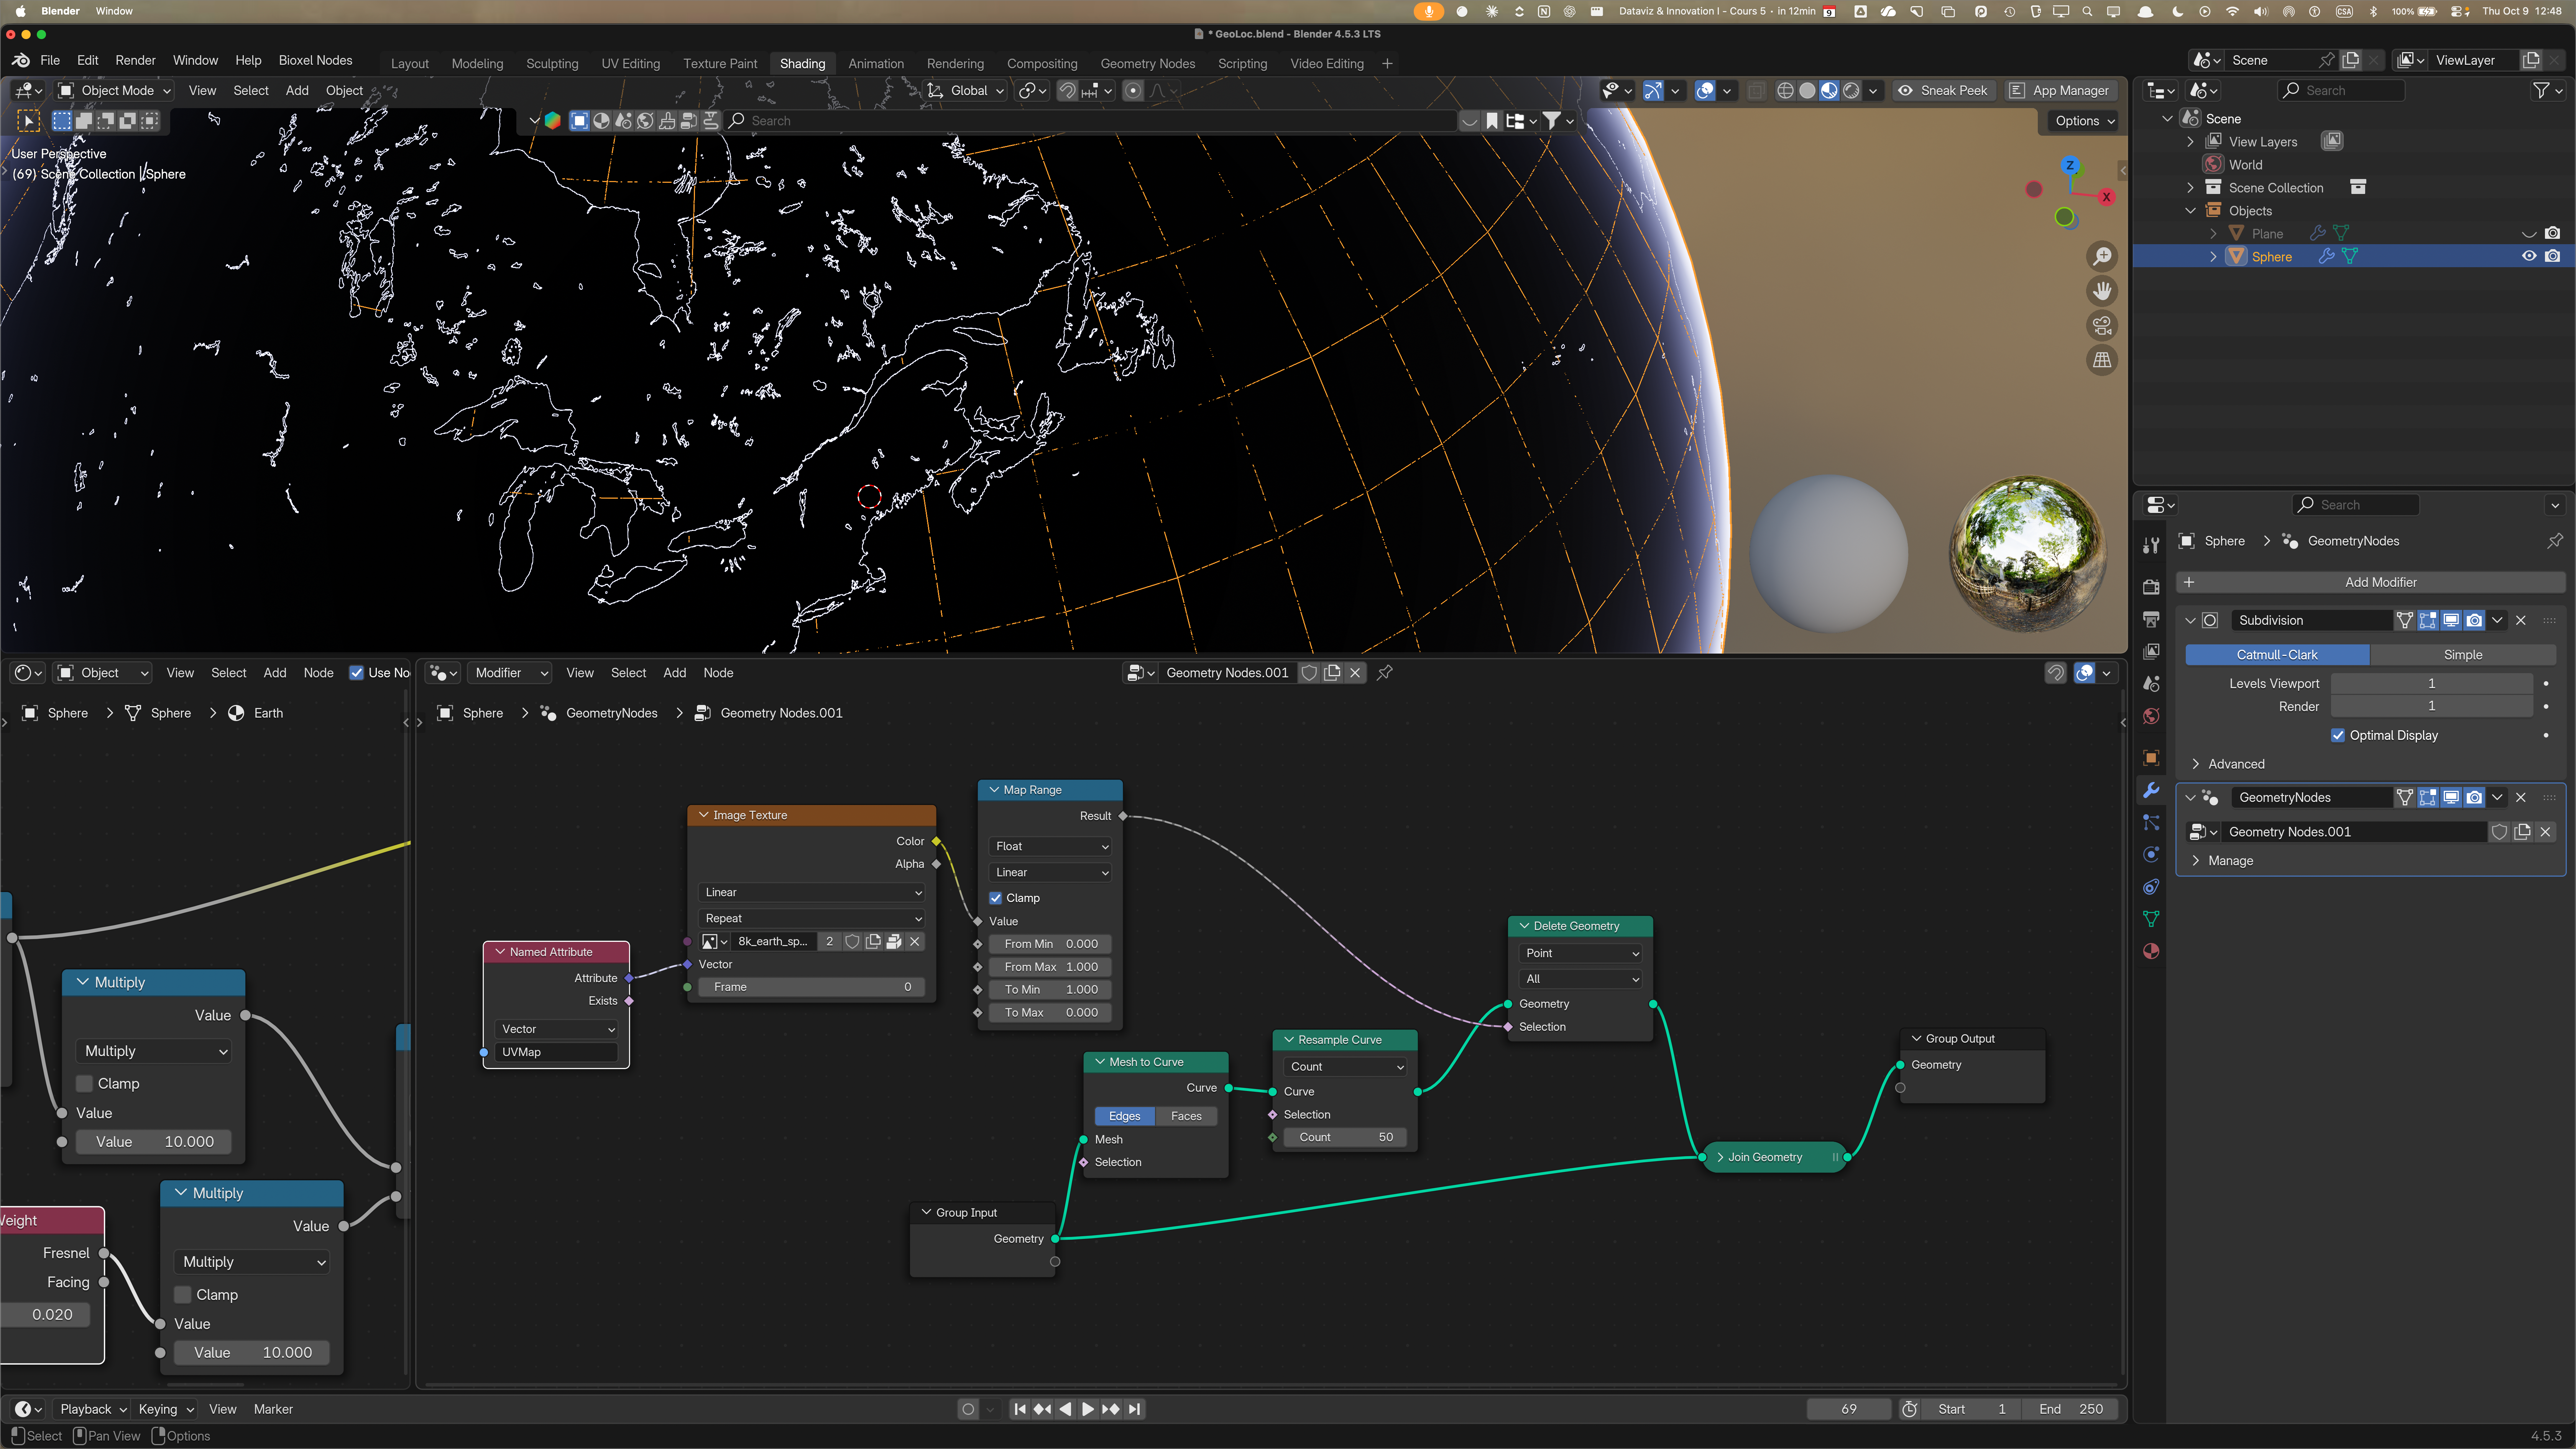Open Add menu in geometry node editor
Viewport: 2576px width, 1449px height.
click(x=675, y=673)
